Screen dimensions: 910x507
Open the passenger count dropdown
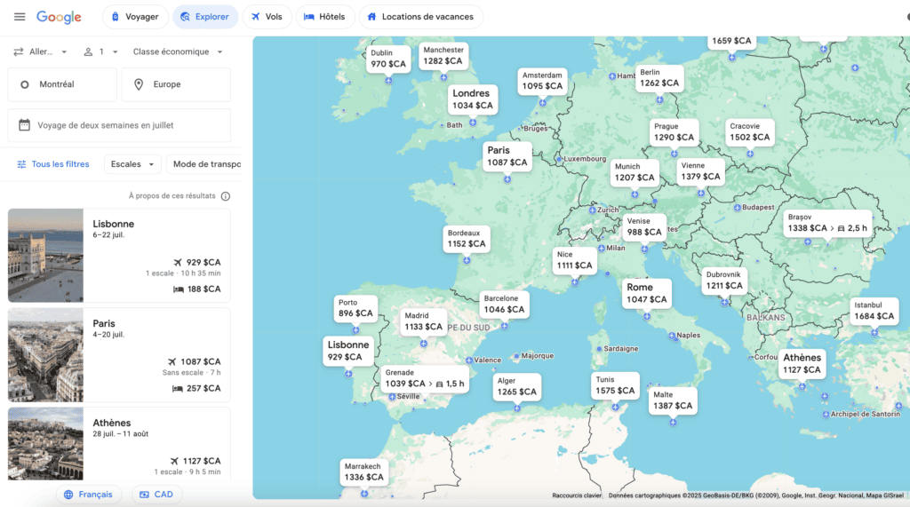(x=100, y=51)
